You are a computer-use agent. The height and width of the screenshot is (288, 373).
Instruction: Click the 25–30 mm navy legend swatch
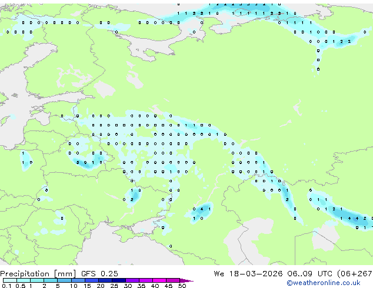pyautogui.click(x=118, y=280)
